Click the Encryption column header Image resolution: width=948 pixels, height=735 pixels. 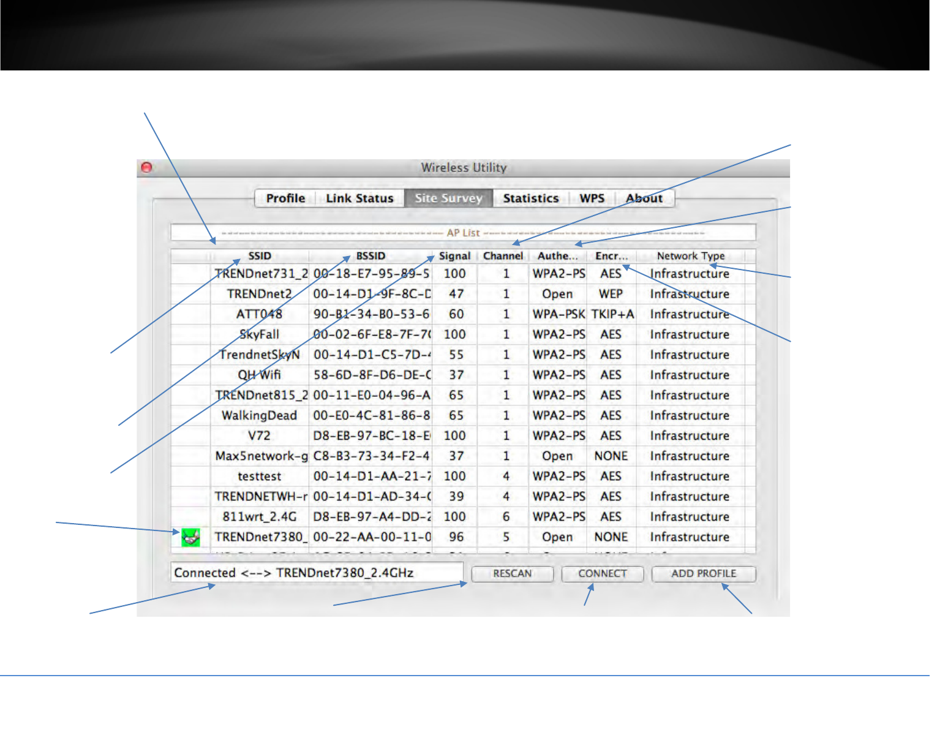[612, 256]
